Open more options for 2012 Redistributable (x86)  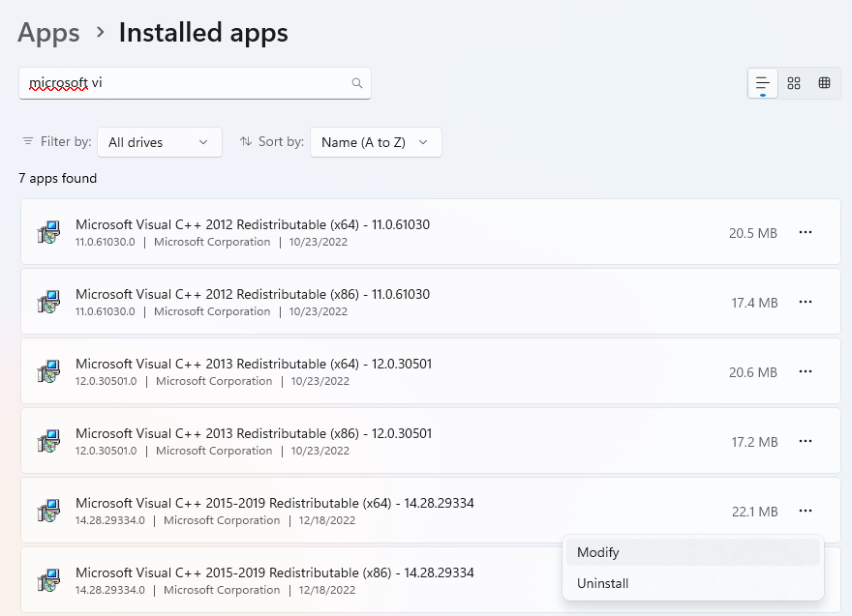[805, 302]
